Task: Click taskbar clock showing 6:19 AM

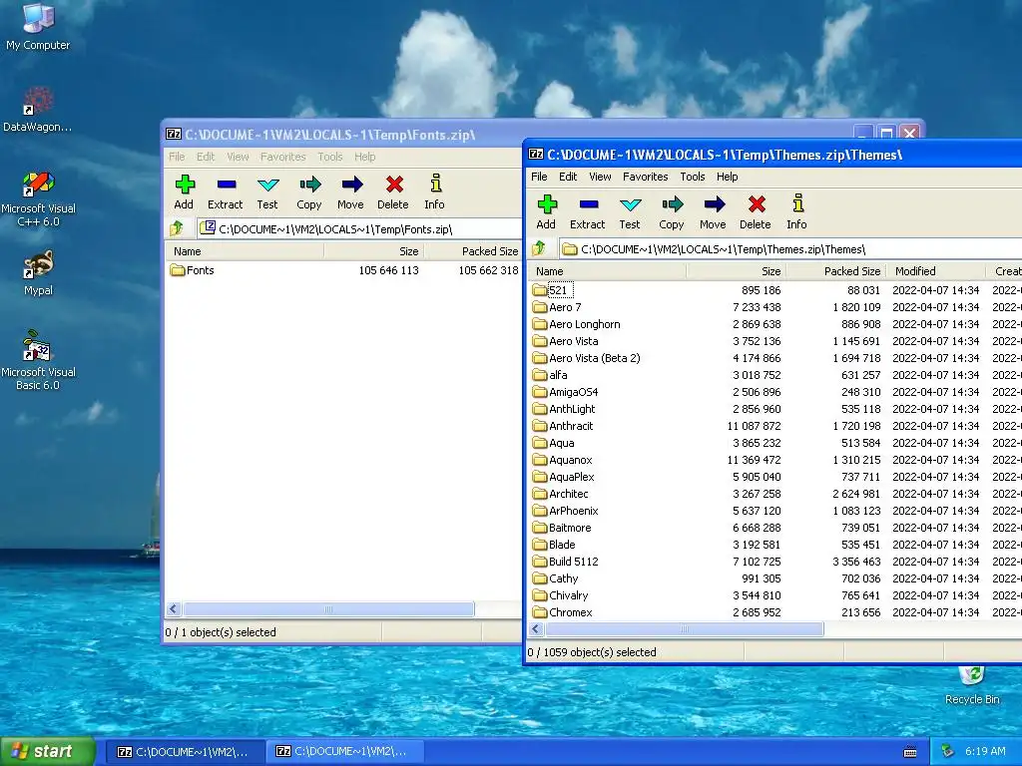Action: click(x=985, y=752)
